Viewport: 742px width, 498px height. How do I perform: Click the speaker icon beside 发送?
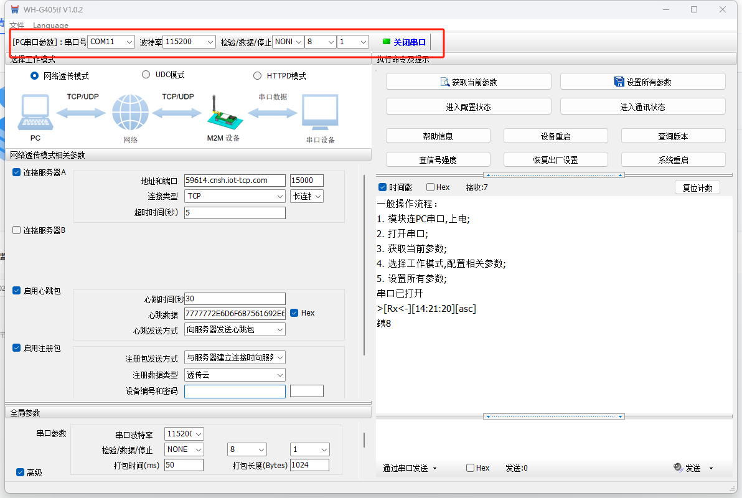pyautogui.click(x=678, y=467)
